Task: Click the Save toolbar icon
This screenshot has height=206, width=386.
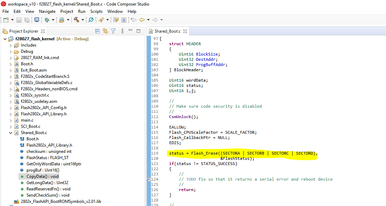Action: click(19, 20)
